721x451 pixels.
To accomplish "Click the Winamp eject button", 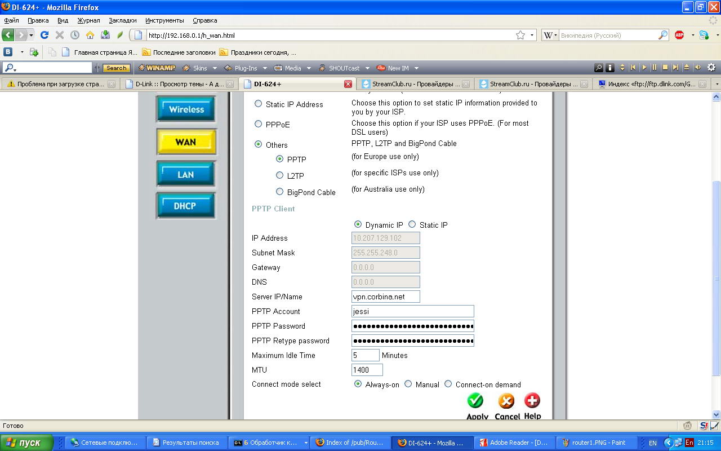I will click(687, 68).
